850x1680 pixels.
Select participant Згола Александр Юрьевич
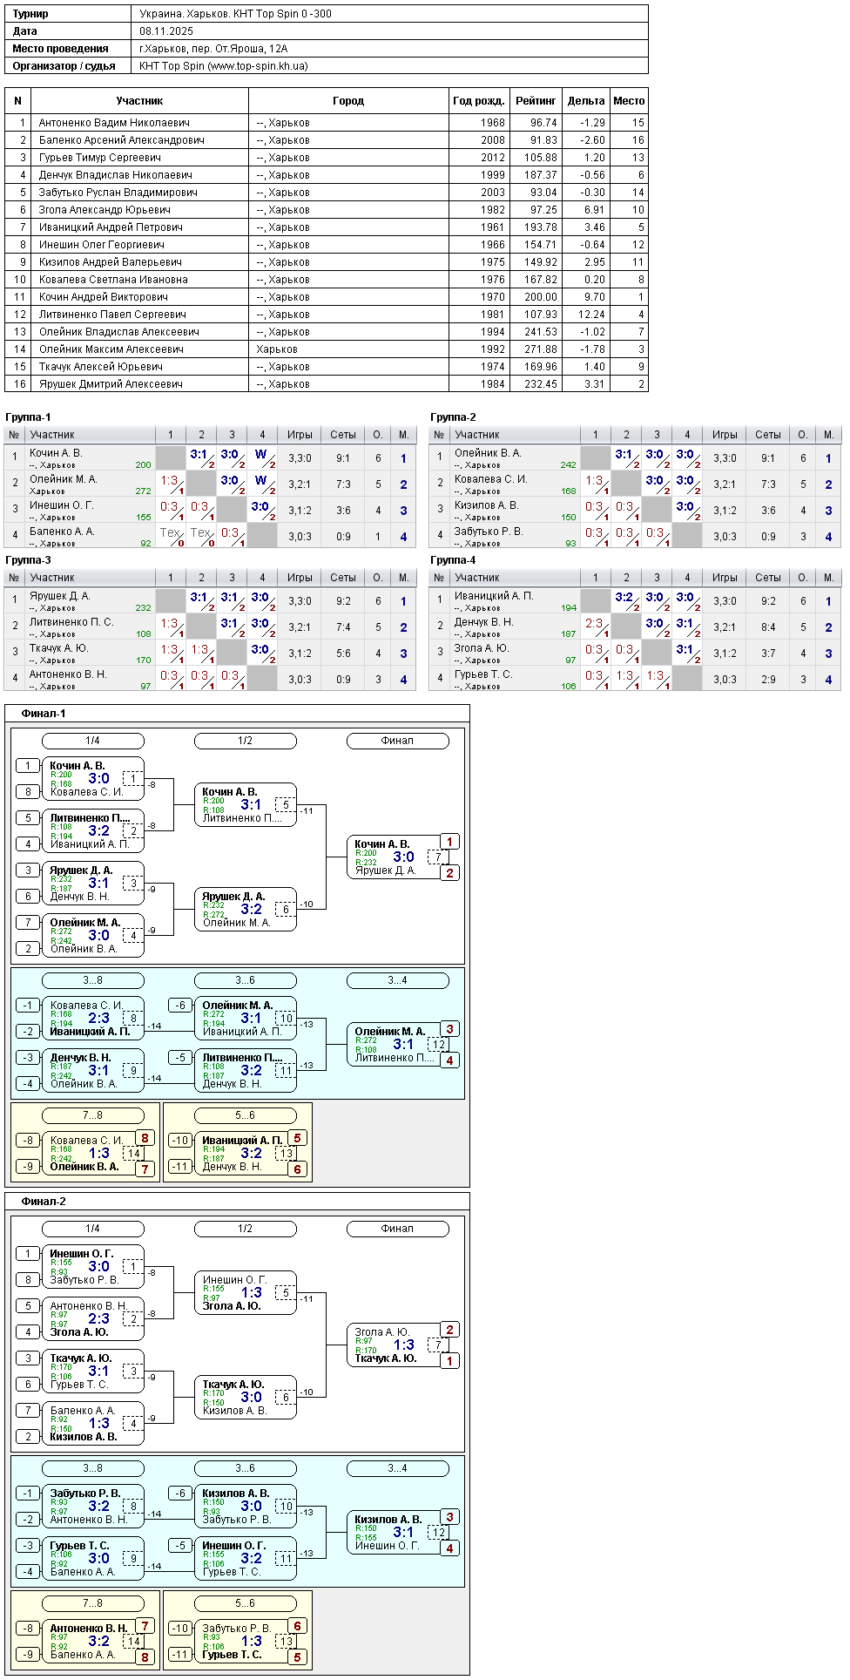pyautogui.click(x=105, y=210)
